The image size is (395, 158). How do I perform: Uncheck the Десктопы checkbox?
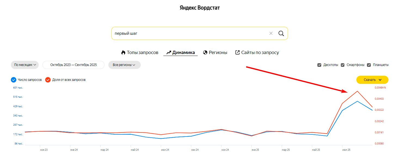tap(319, 65)
